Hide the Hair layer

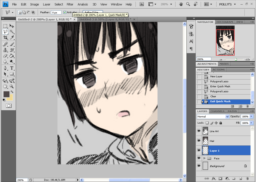pos(199,140)
